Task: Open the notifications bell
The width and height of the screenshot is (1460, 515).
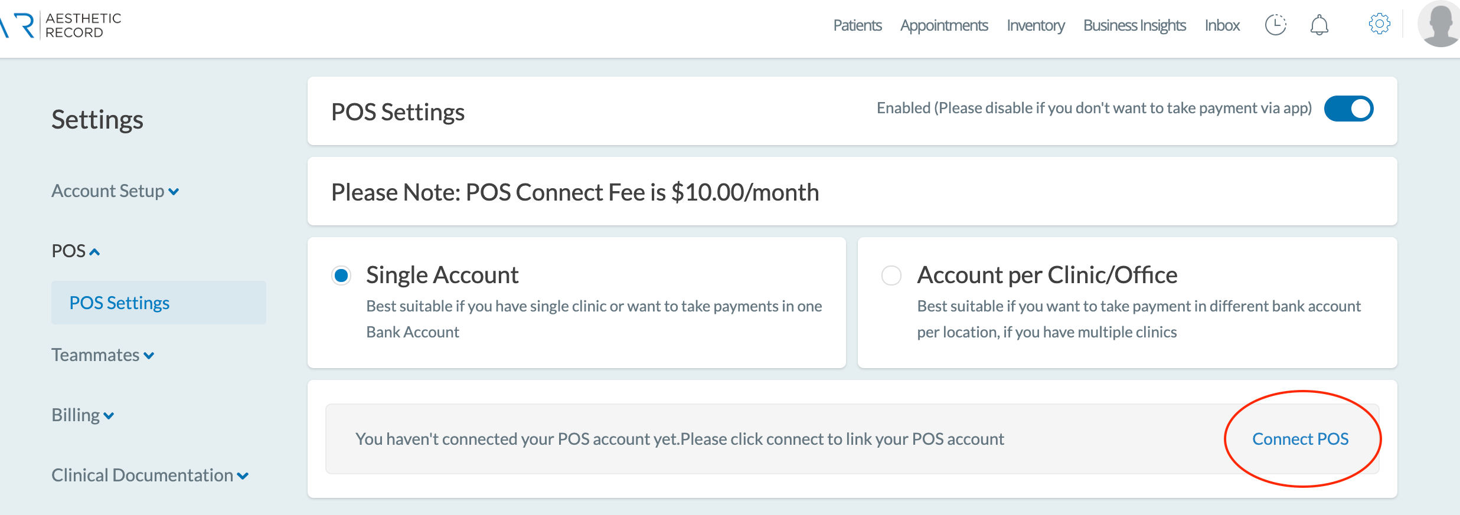Action: [1319, 25]
